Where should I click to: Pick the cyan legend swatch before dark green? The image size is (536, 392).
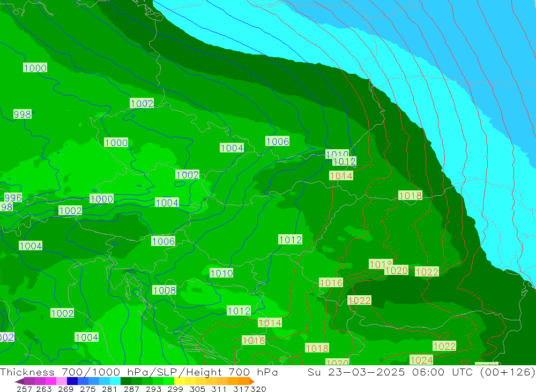[115, 381]
